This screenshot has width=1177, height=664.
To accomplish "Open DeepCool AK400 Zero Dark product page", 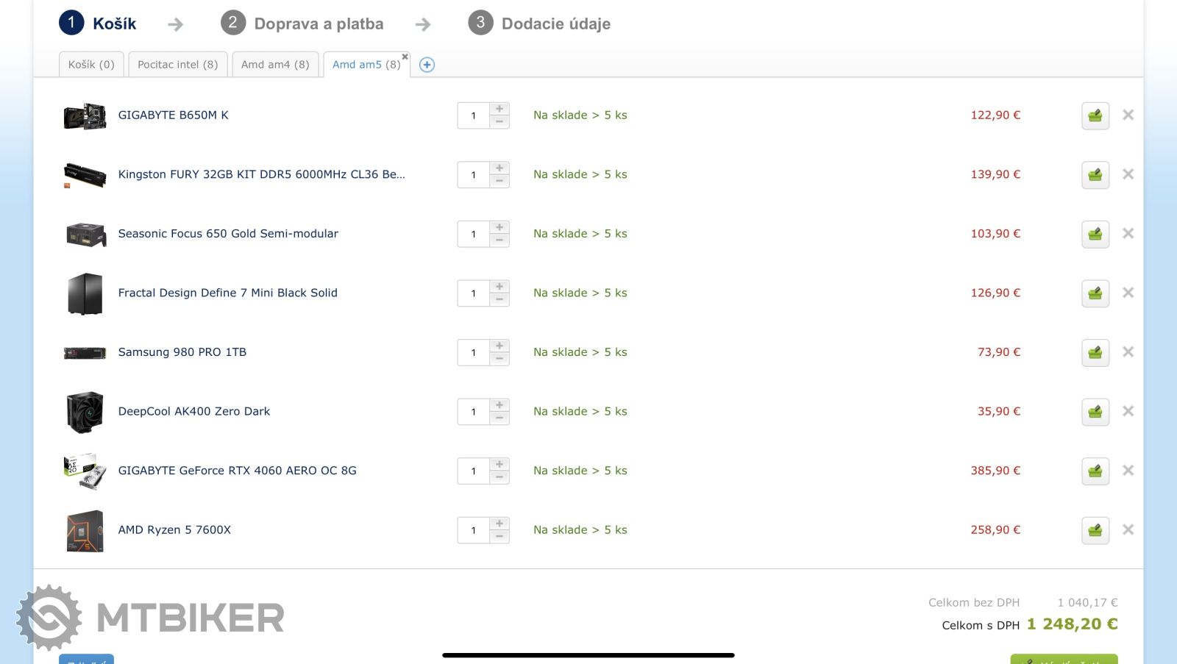I will (x=193, y=412).
